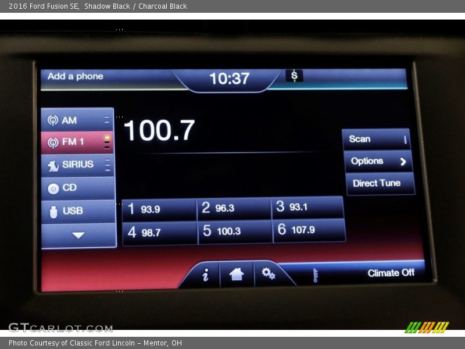Open settings gears icon
The width and height of the screenshot is (465, 349).
(269, 273)
